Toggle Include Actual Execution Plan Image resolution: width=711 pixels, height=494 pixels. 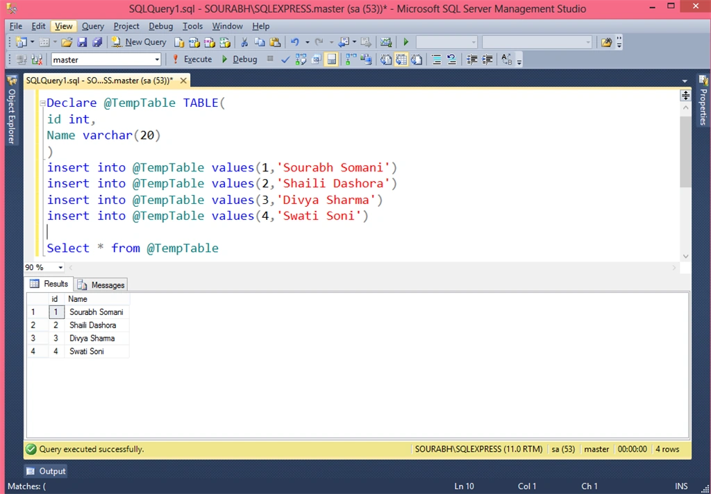click(x=351, y=60)
